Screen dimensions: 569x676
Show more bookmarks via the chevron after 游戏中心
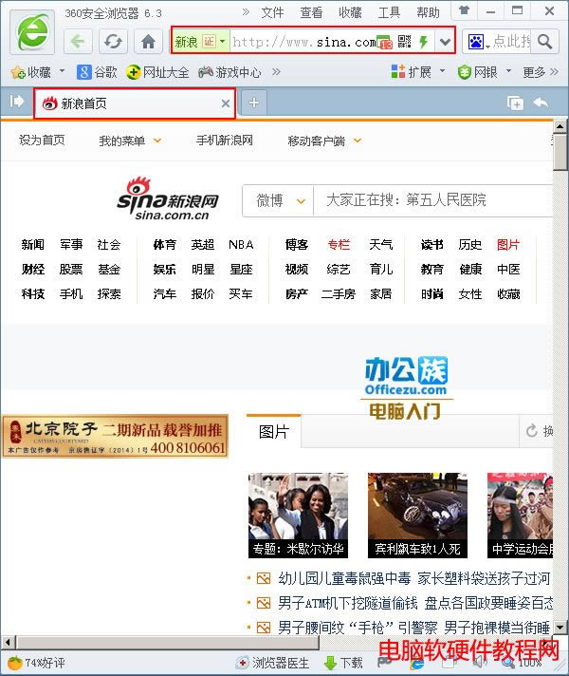[277, 71]
